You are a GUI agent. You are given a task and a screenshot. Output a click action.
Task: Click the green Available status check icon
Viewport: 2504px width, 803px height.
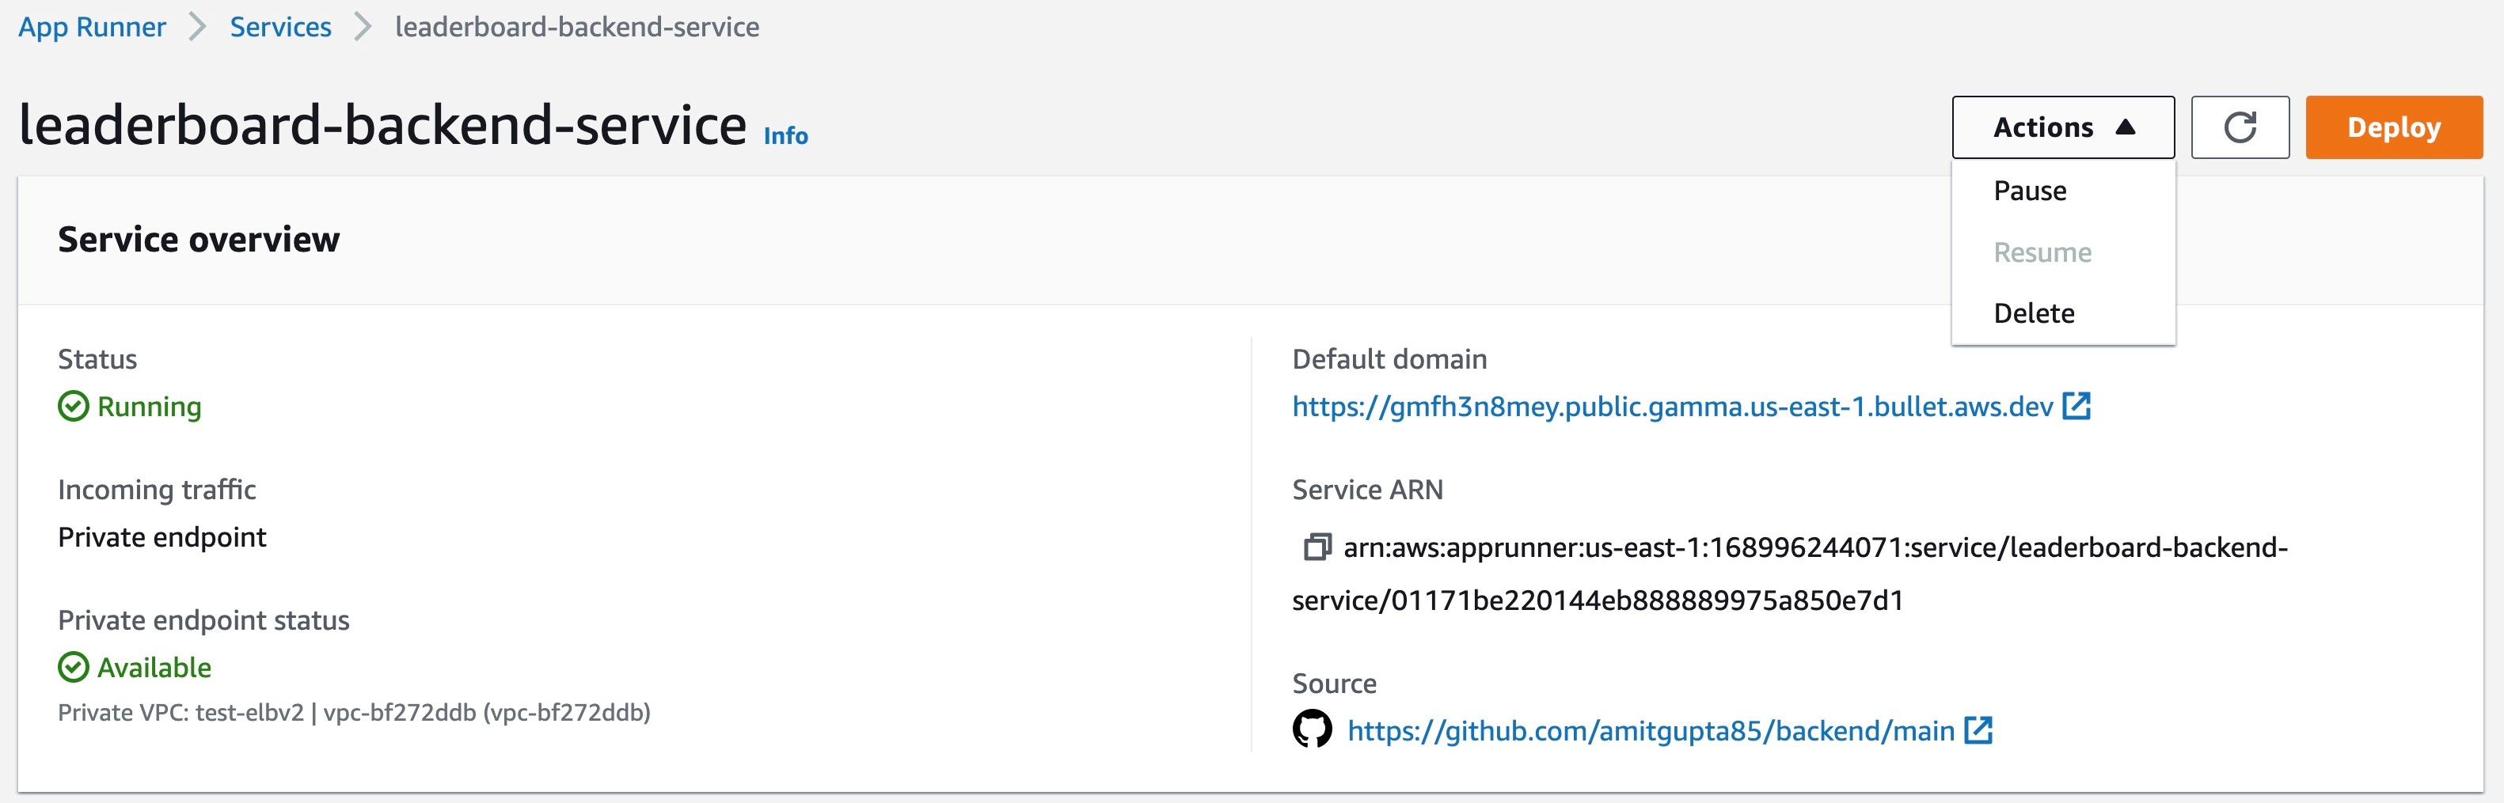click(73, 667)
